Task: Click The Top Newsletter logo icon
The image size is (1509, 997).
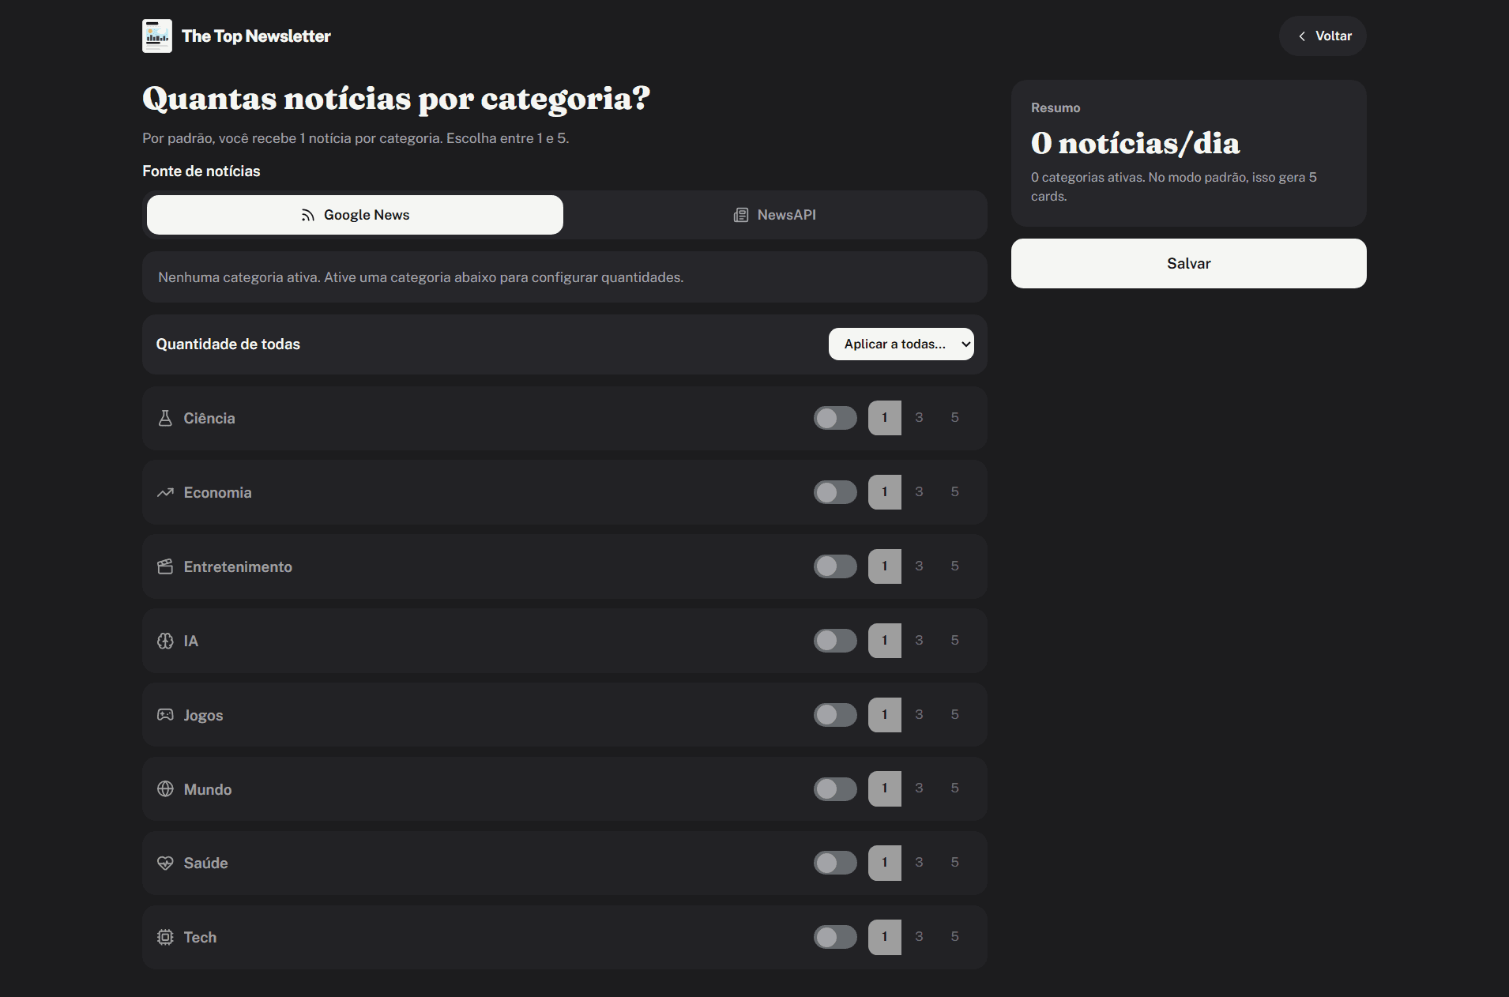Action: click(x=157, y=36)
